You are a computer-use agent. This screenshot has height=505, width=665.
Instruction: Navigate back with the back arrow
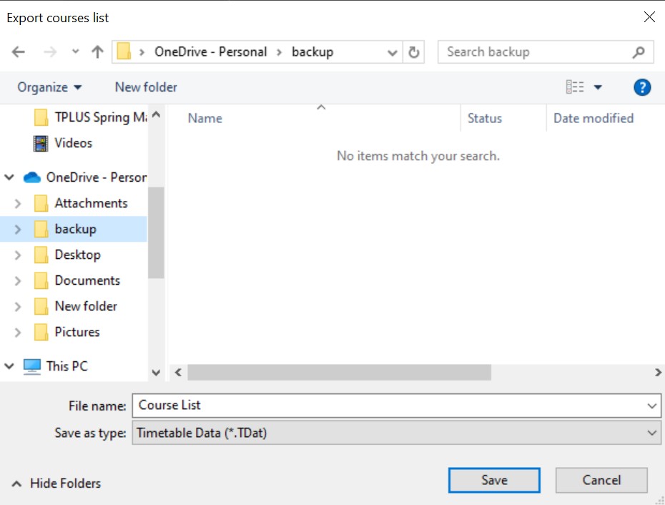[20, 52]
